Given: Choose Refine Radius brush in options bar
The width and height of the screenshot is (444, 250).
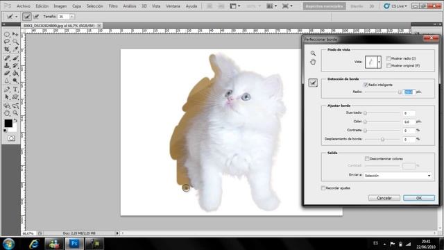Looking at the screenshot, I should pyautogui.click(x=27, y=17).
